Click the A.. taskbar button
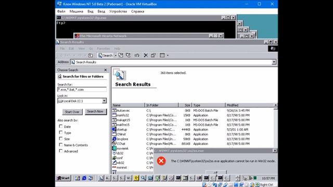 (108, 178)
